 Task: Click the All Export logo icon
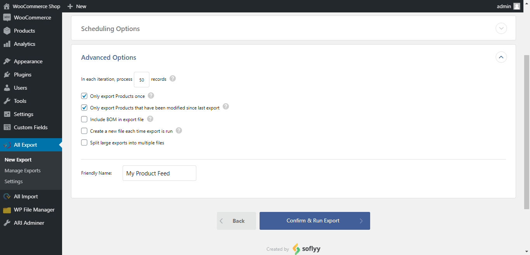[7, 145]
